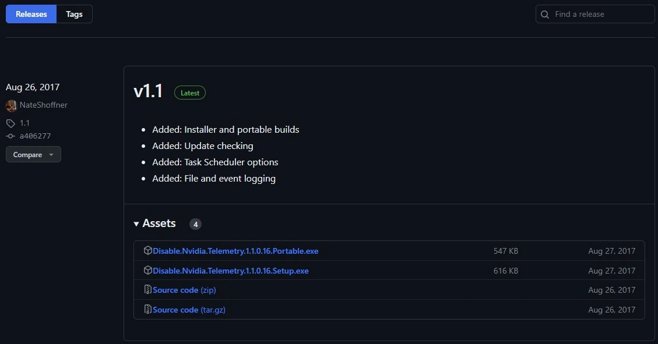Screen dimensions: 658x344
Task: Click the archive icon beside Source code (tar.gz)
Action: coord(147,309)
